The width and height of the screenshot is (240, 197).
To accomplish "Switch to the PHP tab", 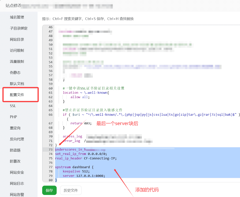I will click(x=13, y=117).
